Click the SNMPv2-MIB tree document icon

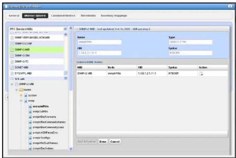click(17, 84)
